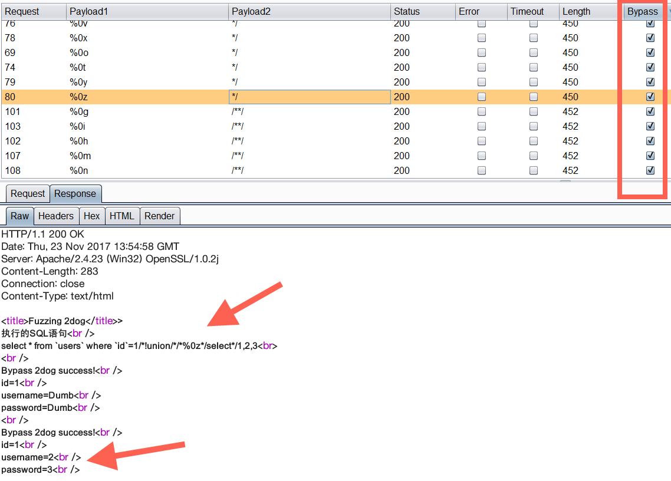Sort the table by the Length column
The image size is (671, 481).
(x=575, y=11)
